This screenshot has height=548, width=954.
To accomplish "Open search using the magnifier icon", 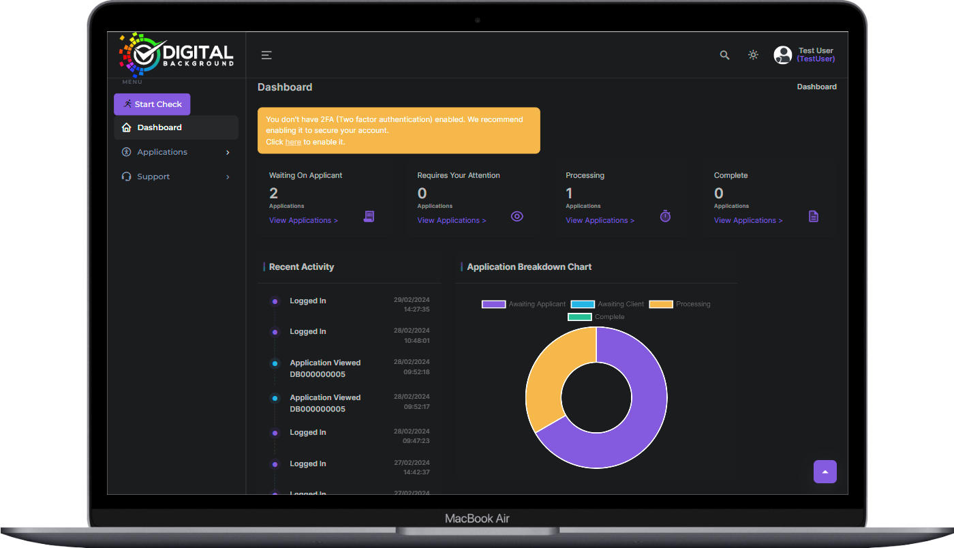I will click(724, 55).
